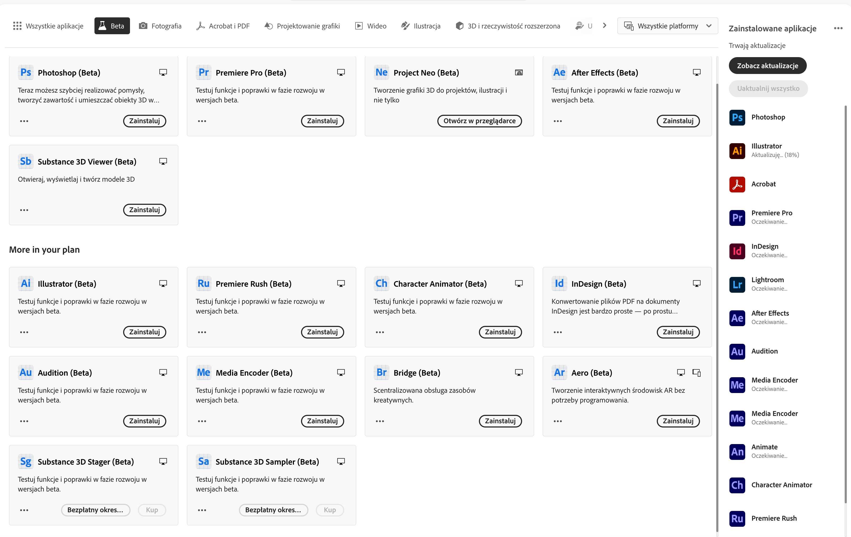851x537 pixels.
Task: Click the Illustrator (Beta) Ai icon
Action: click(26, 284)
